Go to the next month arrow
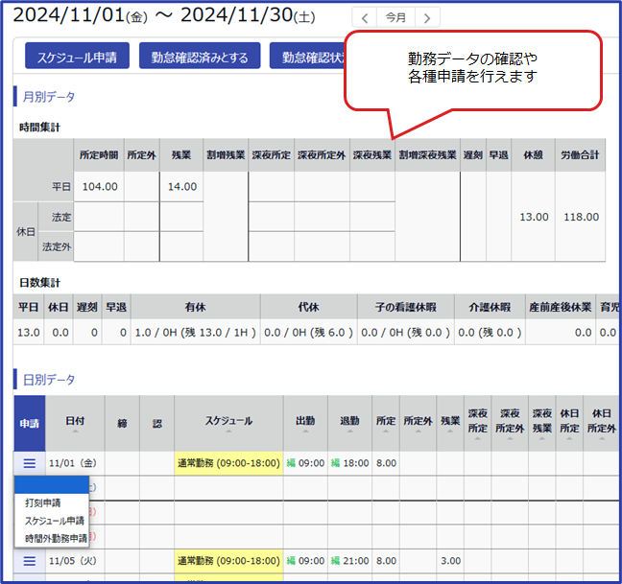 click(427, 18)
